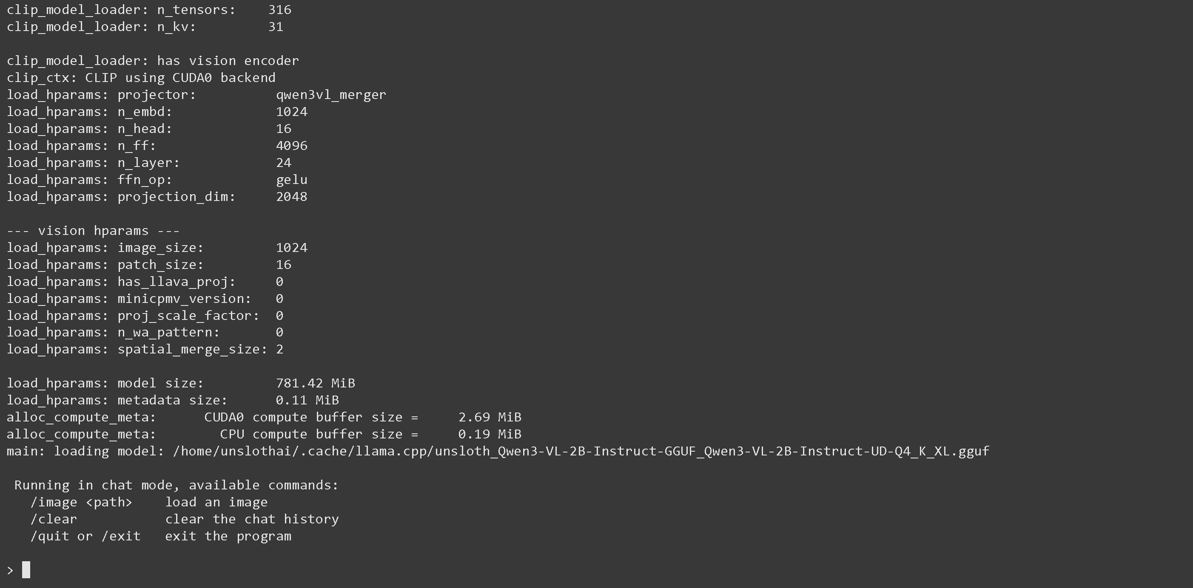This screenshot has height=588, width=1193.
Task: Click the 'Running in chat mode' line
Action: pos(176,485)
